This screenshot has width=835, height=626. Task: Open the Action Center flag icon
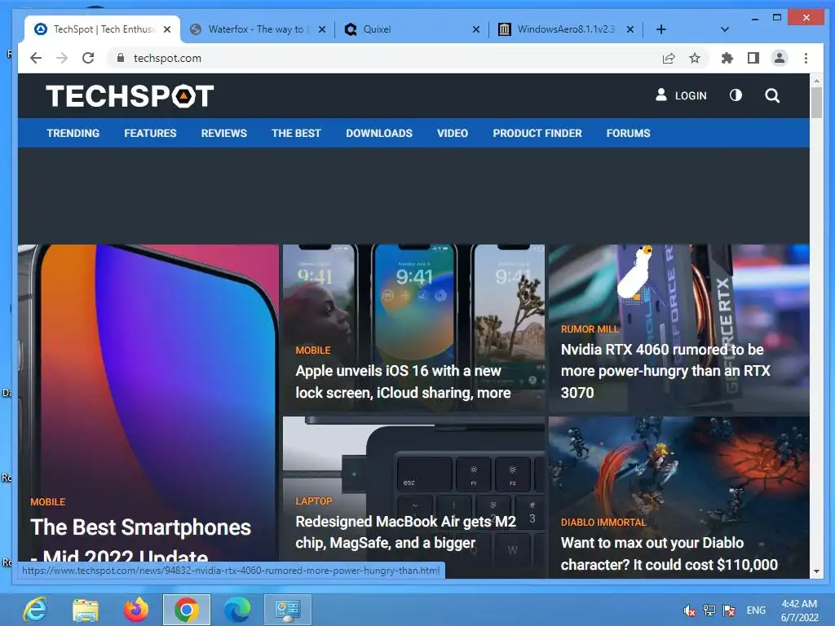729,611
